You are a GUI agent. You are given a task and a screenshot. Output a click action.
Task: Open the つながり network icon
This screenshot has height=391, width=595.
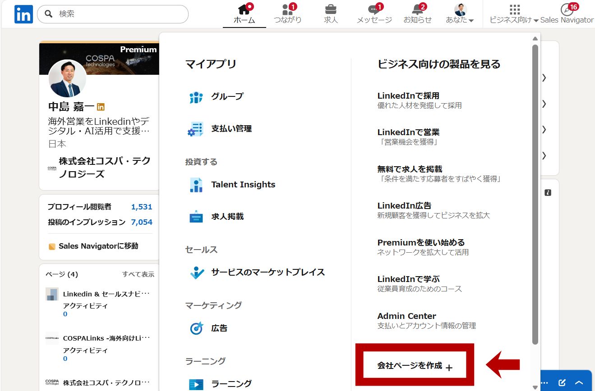click(287, 10)
